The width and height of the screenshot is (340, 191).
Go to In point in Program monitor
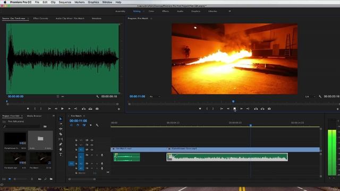click(222, 109)
